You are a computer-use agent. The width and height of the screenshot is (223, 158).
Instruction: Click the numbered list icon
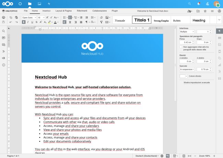pos(70,17)
